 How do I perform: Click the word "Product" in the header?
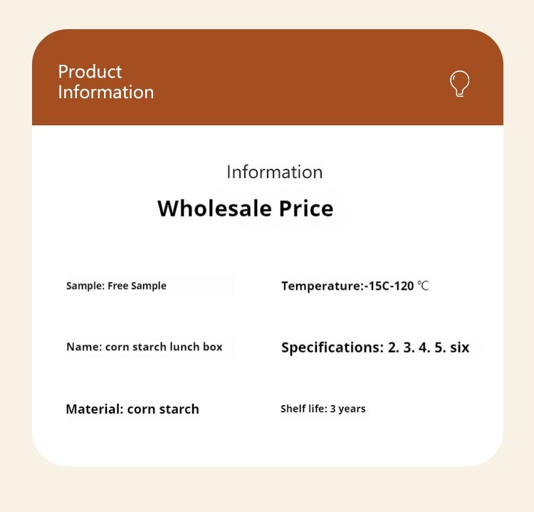(90, 72)
